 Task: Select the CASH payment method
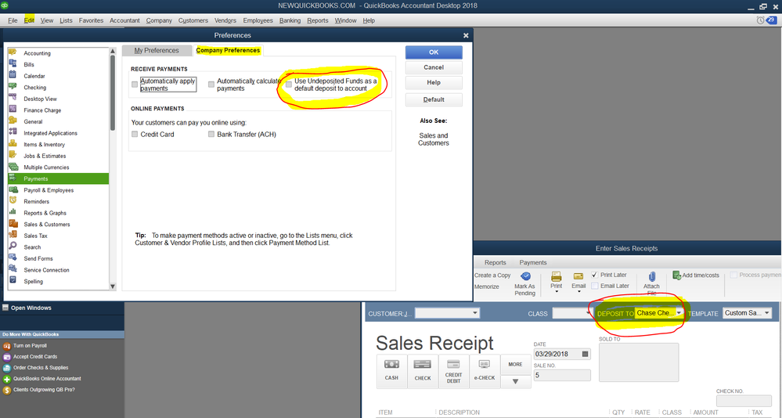tap(391, 371)
